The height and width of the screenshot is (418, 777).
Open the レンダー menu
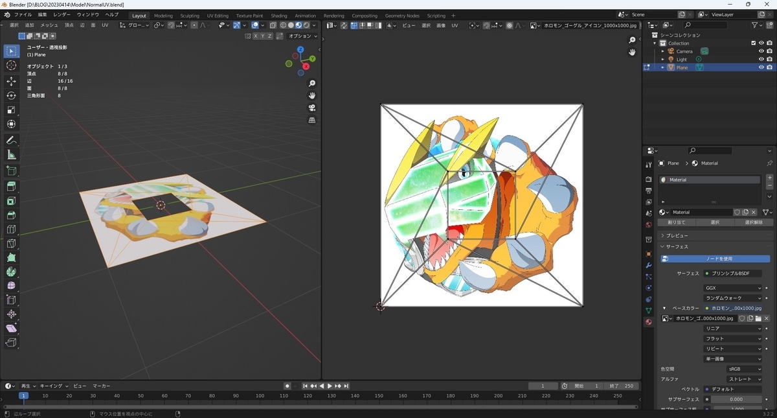click(x=60, y=14)
